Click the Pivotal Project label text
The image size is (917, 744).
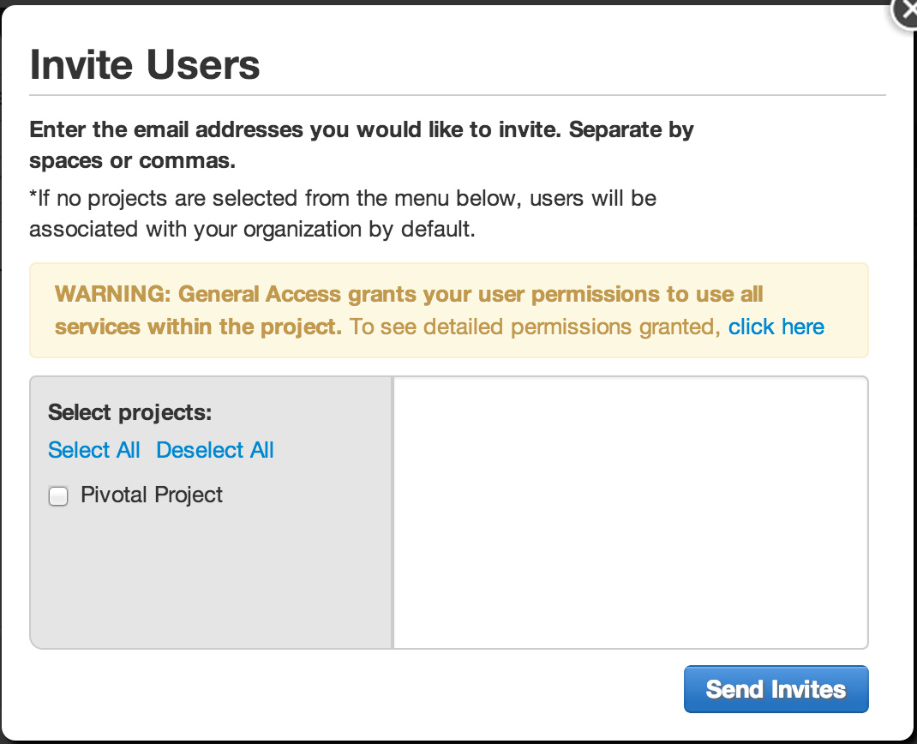point(152,495)
